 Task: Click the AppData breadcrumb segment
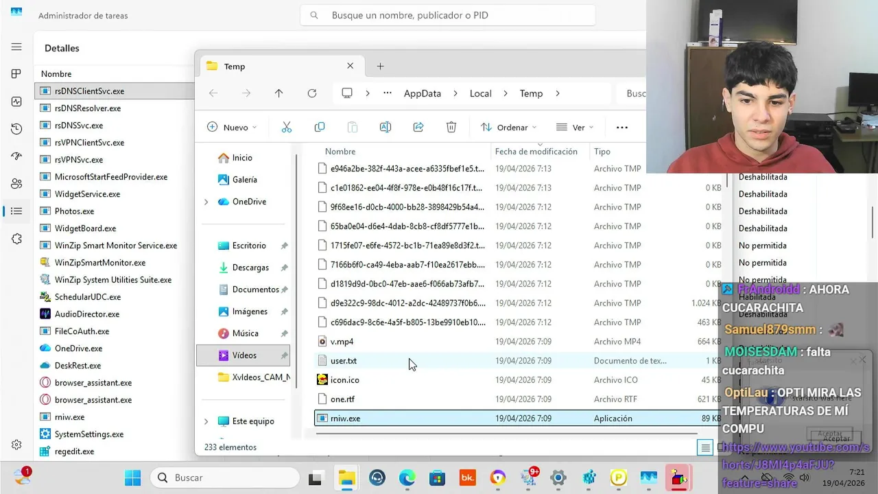tap(423, 93)
